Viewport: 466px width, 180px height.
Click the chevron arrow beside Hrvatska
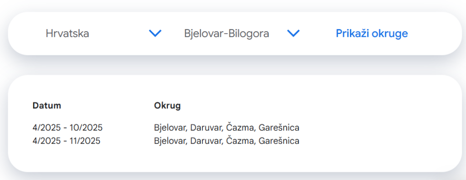click(x=155, y=34)
